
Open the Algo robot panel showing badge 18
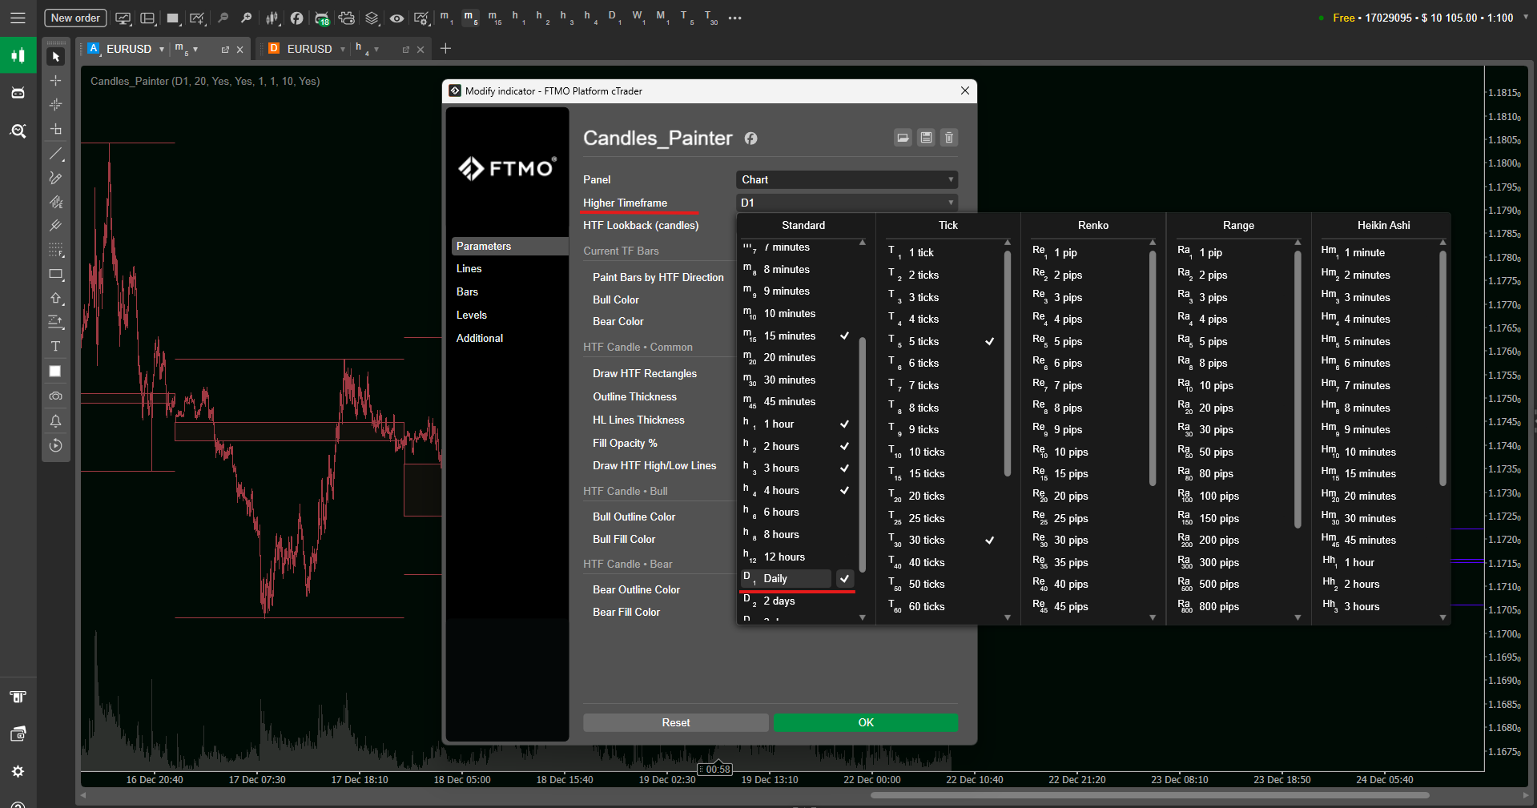click(321, 17)
